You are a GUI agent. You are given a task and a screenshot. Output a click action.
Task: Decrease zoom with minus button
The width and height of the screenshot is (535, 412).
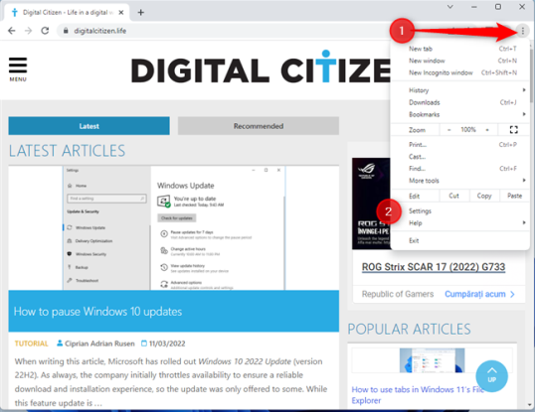click(449, 130)
